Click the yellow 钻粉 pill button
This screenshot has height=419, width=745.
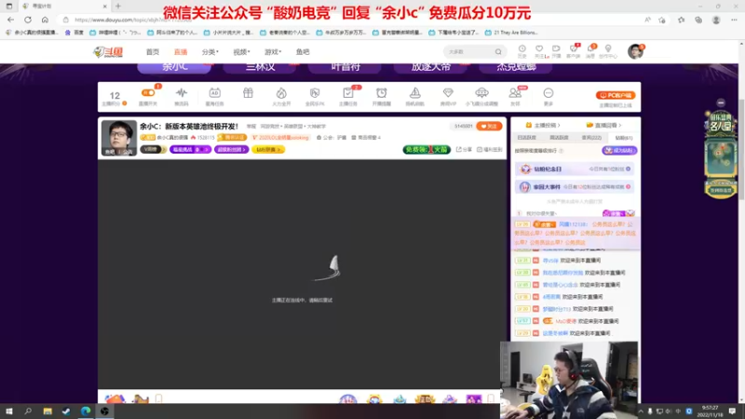(x=268, y=149)
